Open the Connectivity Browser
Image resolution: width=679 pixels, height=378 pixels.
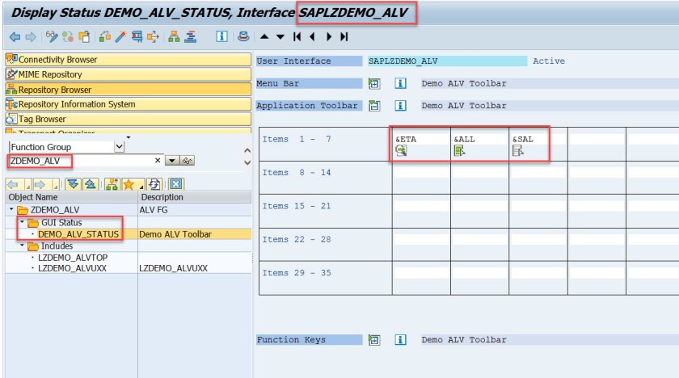pos(129,59)
